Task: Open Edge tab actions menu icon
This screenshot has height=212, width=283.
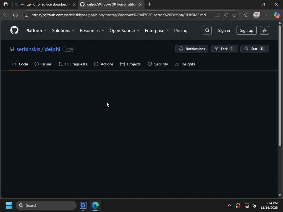Action: tap(6, 4)
